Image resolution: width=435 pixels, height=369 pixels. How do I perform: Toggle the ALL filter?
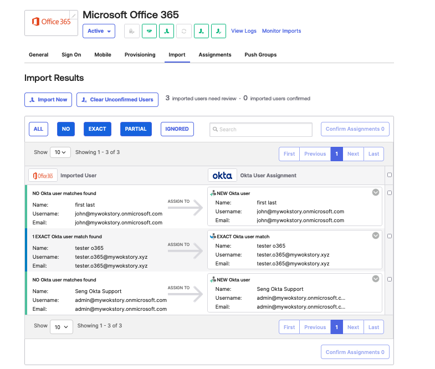(39, 129)
